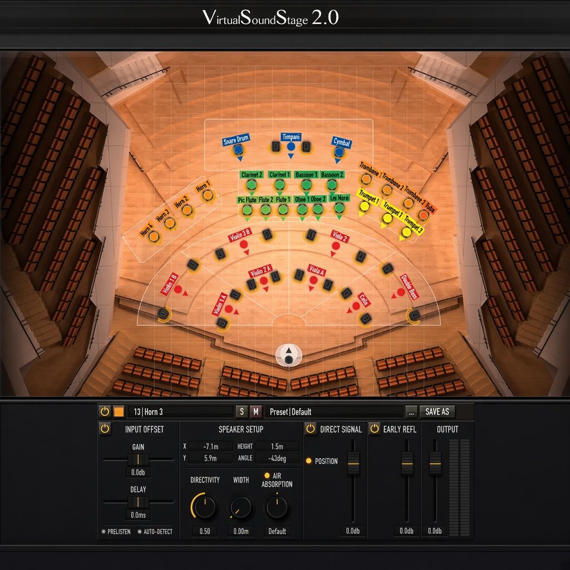Toggle the Early Refl power button
This screenshot has width=570, height=570.
click(374, 429)
